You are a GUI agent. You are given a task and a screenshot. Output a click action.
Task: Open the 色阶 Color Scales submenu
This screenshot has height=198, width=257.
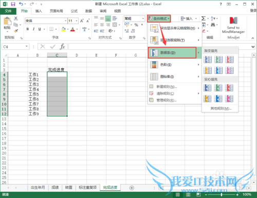[175, 65]
